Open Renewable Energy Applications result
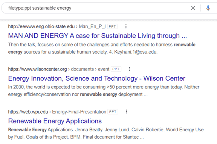 point(55,121)
